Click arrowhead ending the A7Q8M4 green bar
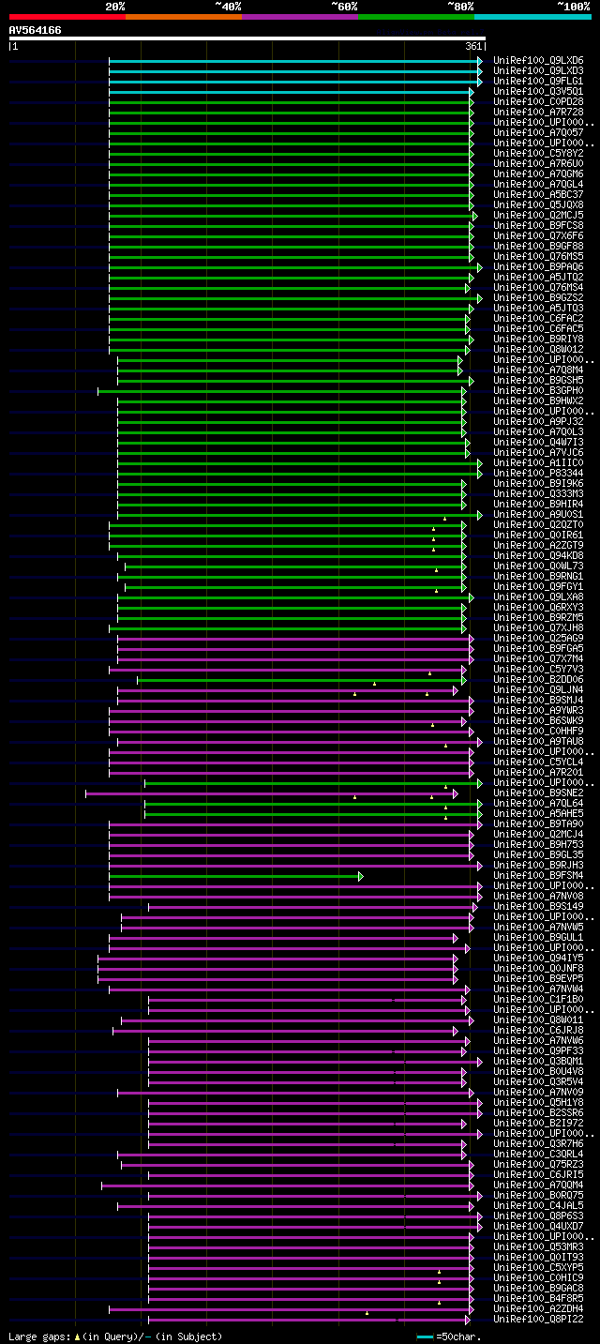 tap(460, 370)
